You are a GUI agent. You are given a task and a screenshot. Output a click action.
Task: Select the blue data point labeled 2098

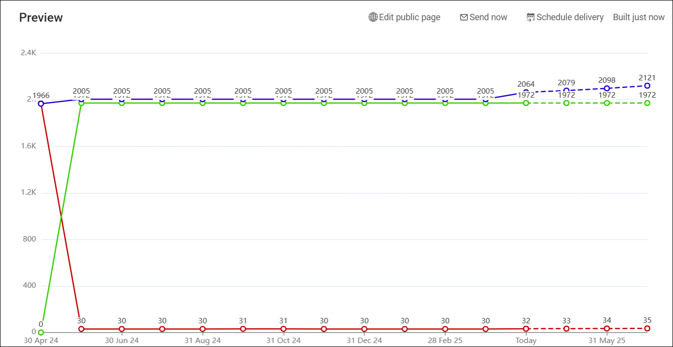607,88
